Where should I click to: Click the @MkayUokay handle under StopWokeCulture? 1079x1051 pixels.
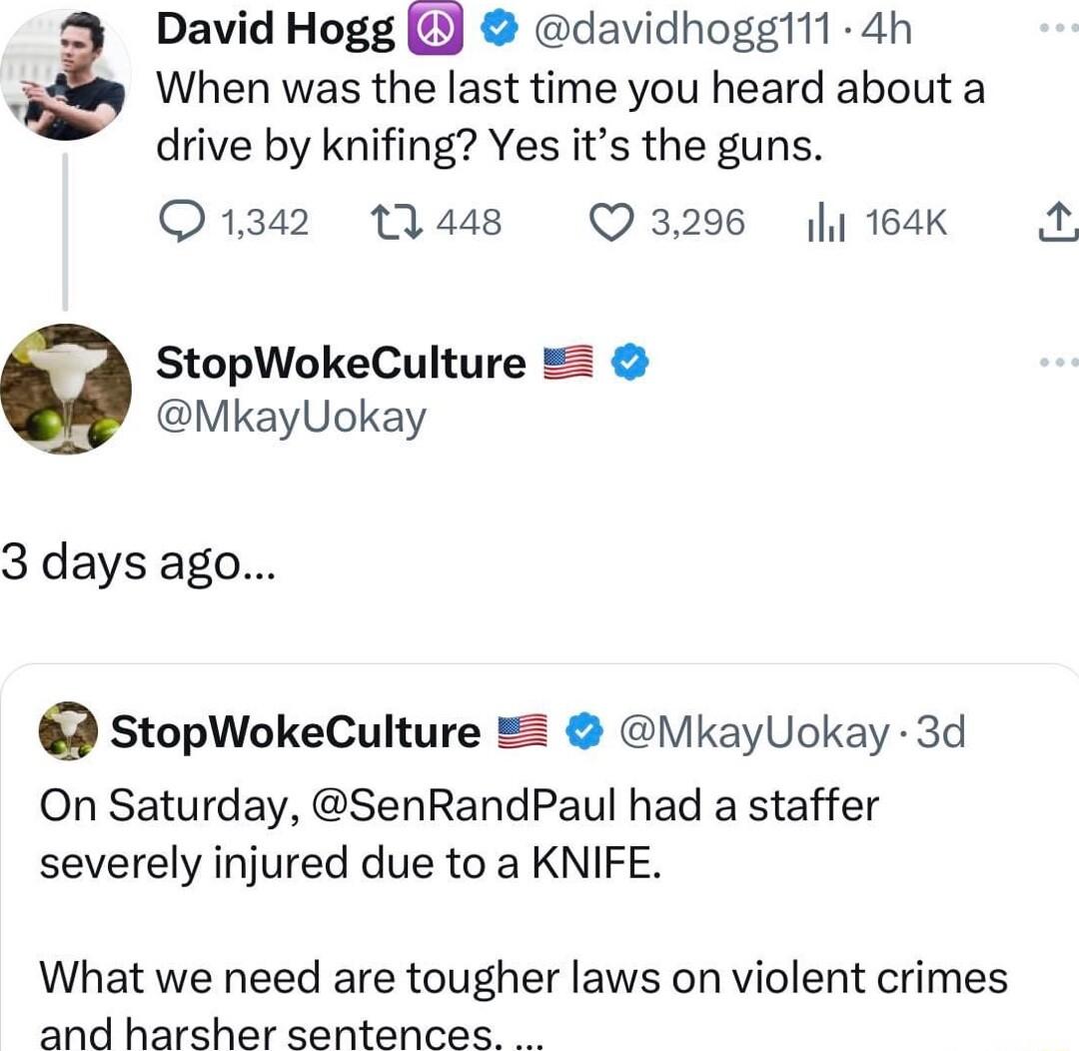291,416
